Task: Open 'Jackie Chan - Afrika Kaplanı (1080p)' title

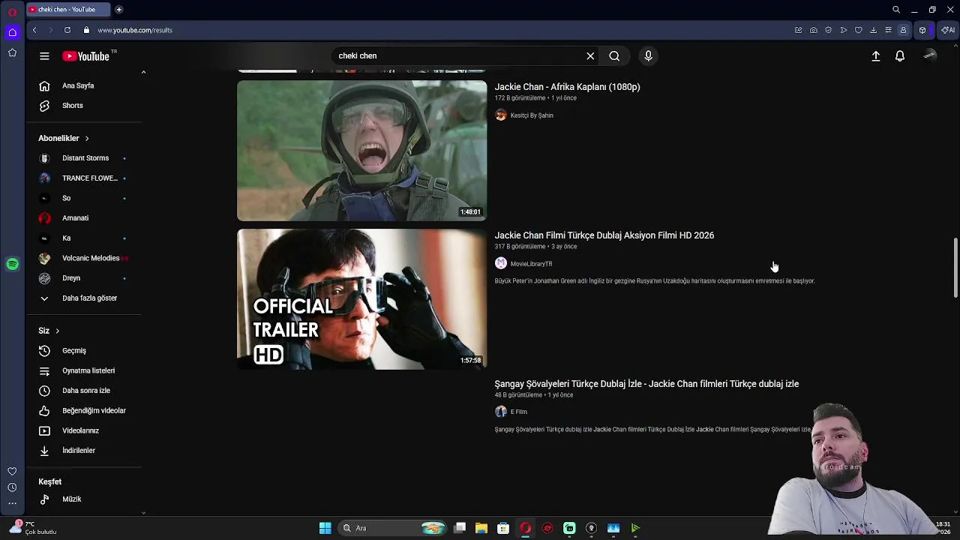Action: click(567, 87)
